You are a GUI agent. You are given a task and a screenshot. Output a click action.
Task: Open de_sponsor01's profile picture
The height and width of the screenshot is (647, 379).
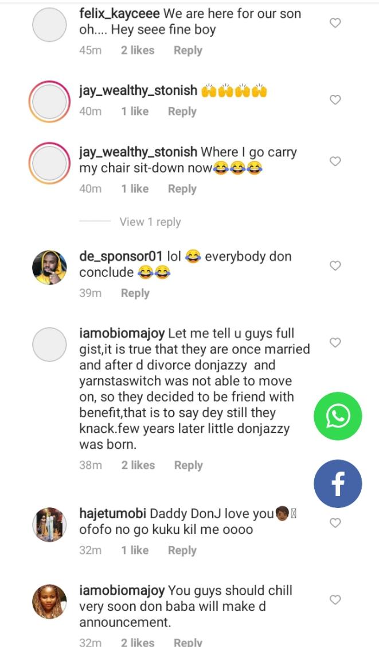tap(50, 268)
